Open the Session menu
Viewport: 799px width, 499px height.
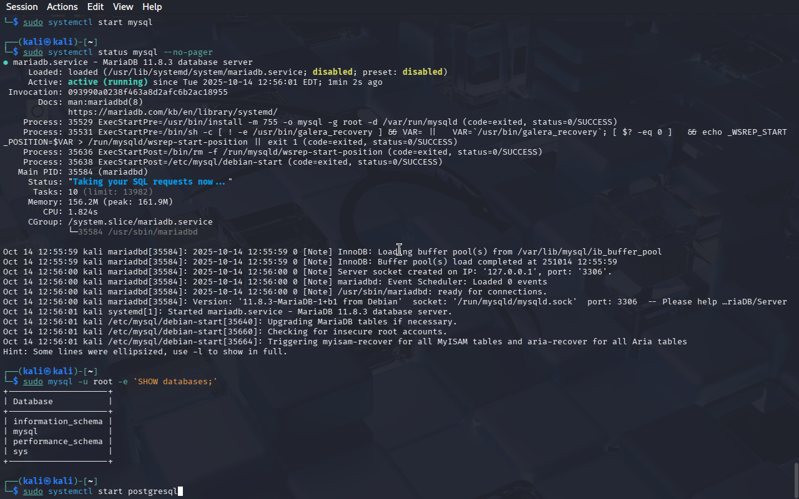[x=22, y=7]
